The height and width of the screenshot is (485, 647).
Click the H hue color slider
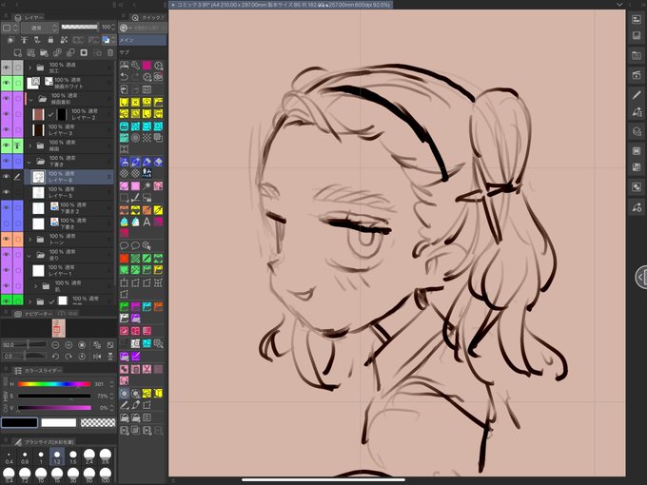pos(54,384)
